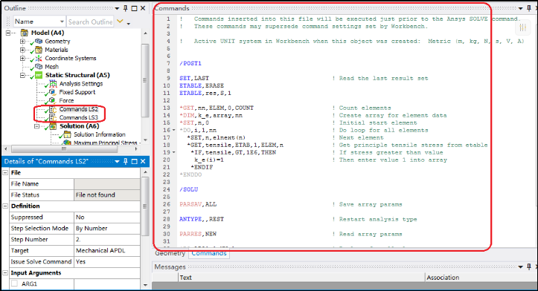Select Fixed Support in the tree
538x291 pixels.
77,92
